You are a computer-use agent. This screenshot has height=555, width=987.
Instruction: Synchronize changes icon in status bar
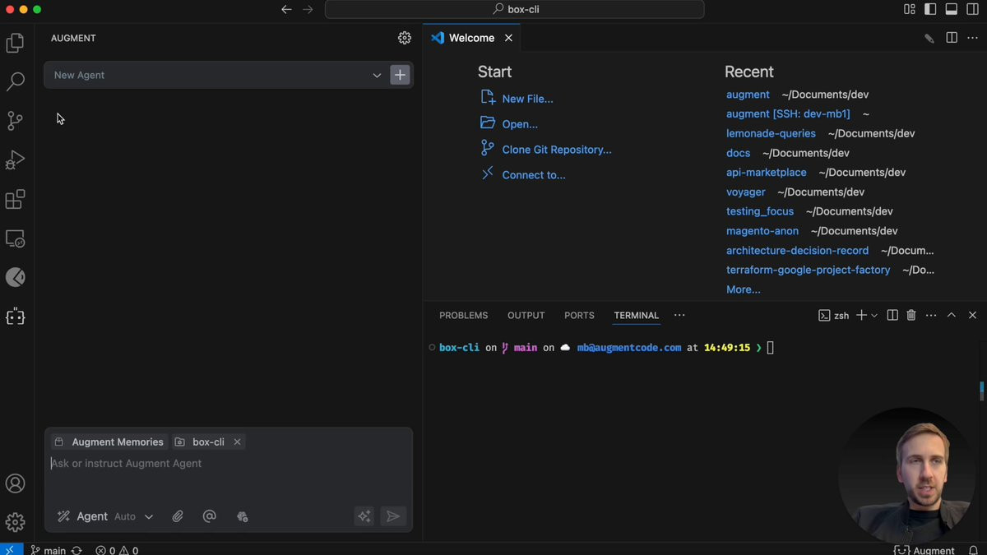(x=76, y=550)
